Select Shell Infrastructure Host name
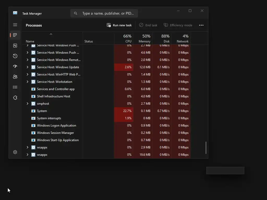Image resolution: width=267 pixels, height=200 pixels. (53, 96)
